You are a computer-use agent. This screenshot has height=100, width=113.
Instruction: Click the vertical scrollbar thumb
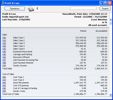point(111,23)
